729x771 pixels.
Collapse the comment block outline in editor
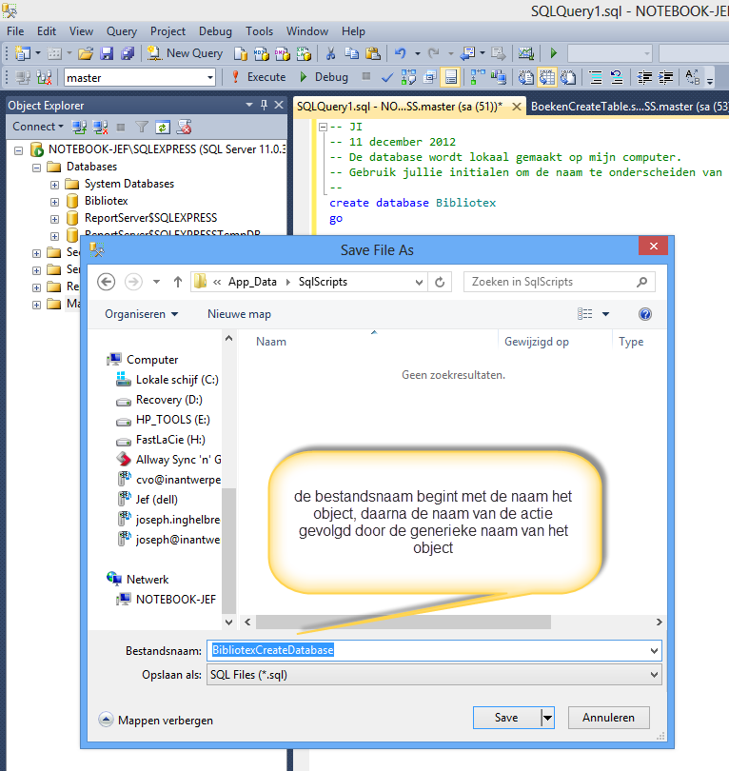click(x=323, y=127)
